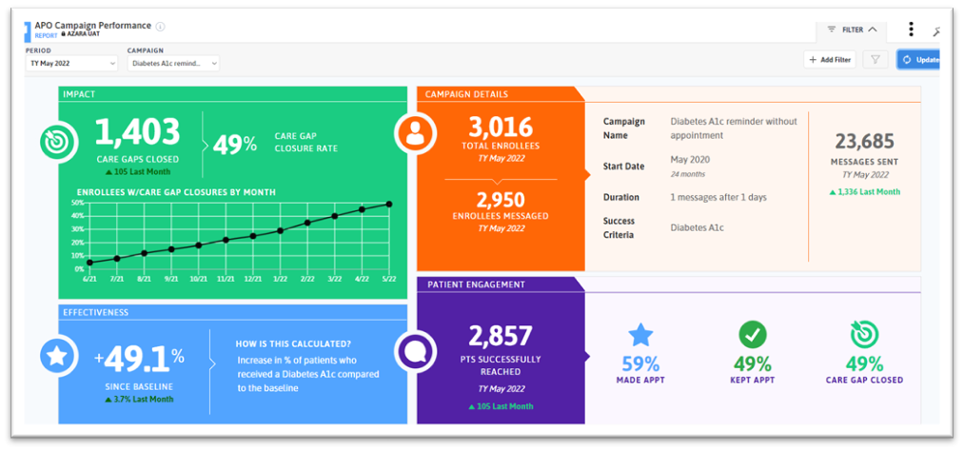Open the Campaign dropdown for Diabetes A1c reminder
The image size is (964, 451).
point(172,64)
